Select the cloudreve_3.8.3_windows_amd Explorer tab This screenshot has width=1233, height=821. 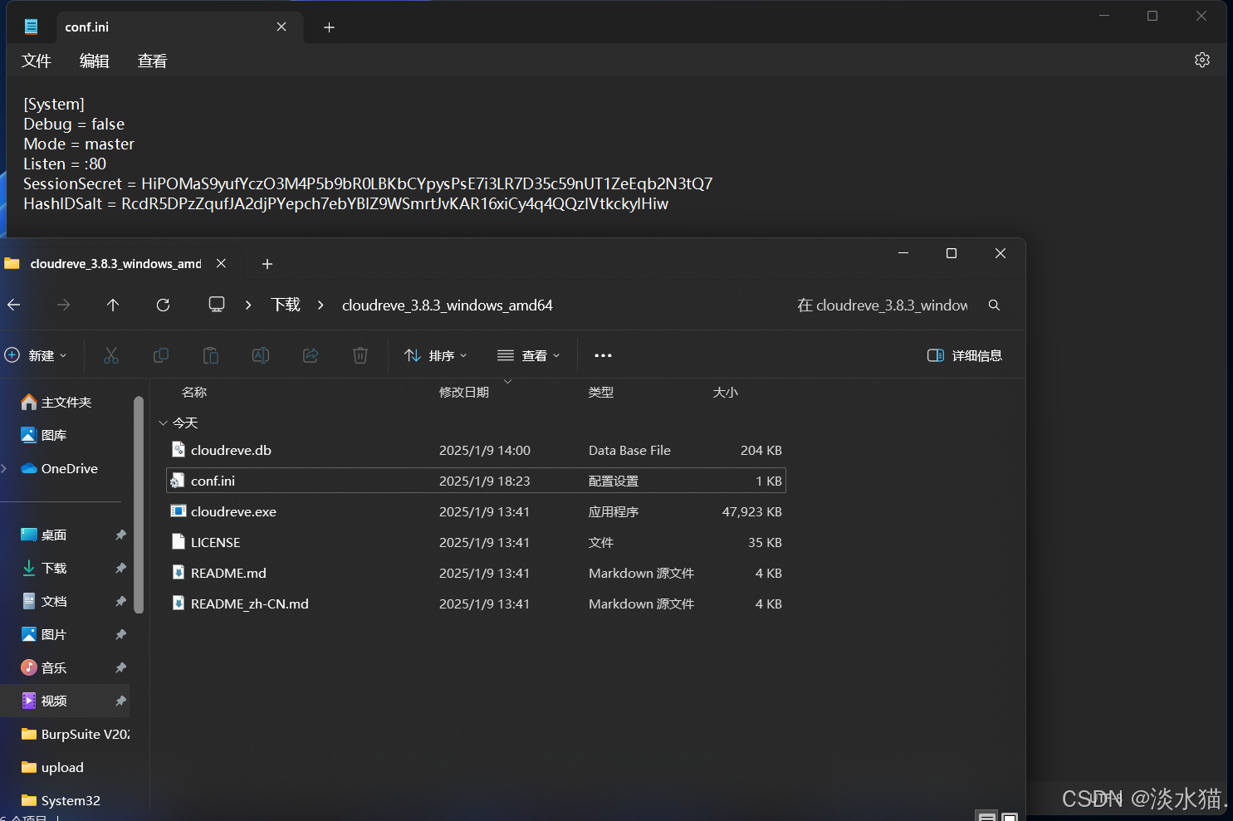[x=115, y=263]
